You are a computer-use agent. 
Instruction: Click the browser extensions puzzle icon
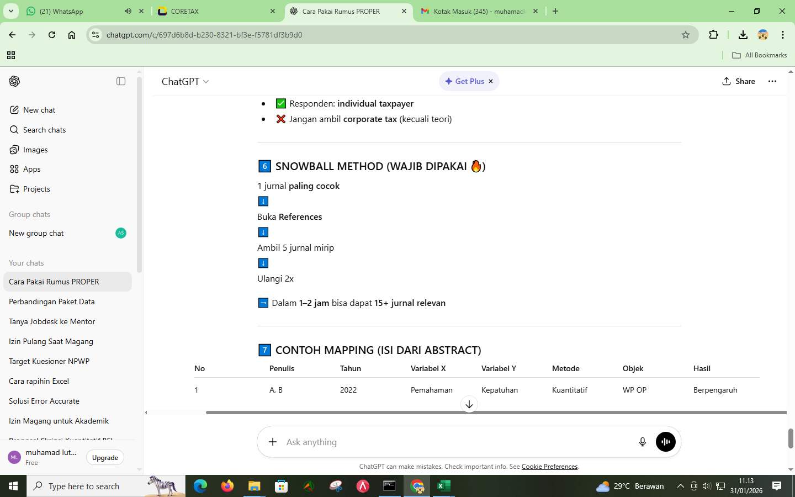(x=713, y=34)
